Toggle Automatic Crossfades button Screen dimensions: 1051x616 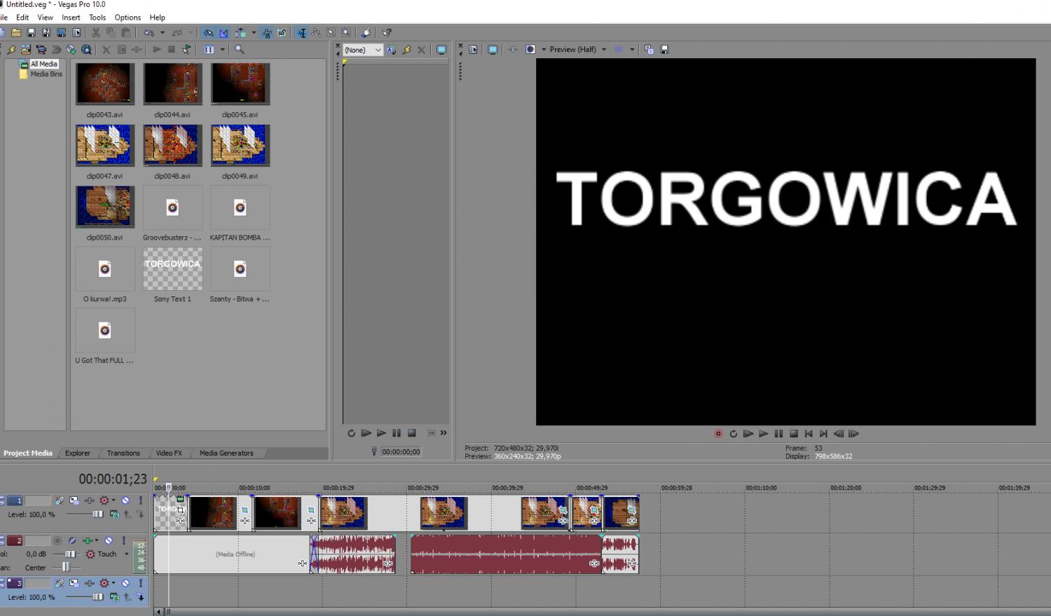[x=224, y=33]
